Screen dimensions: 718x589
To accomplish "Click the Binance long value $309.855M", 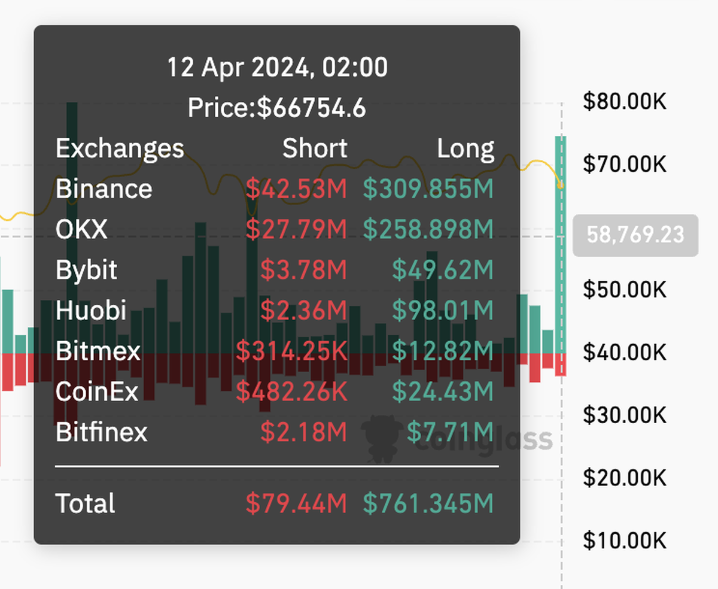I will pyautogui.click(x=428, y=189).
